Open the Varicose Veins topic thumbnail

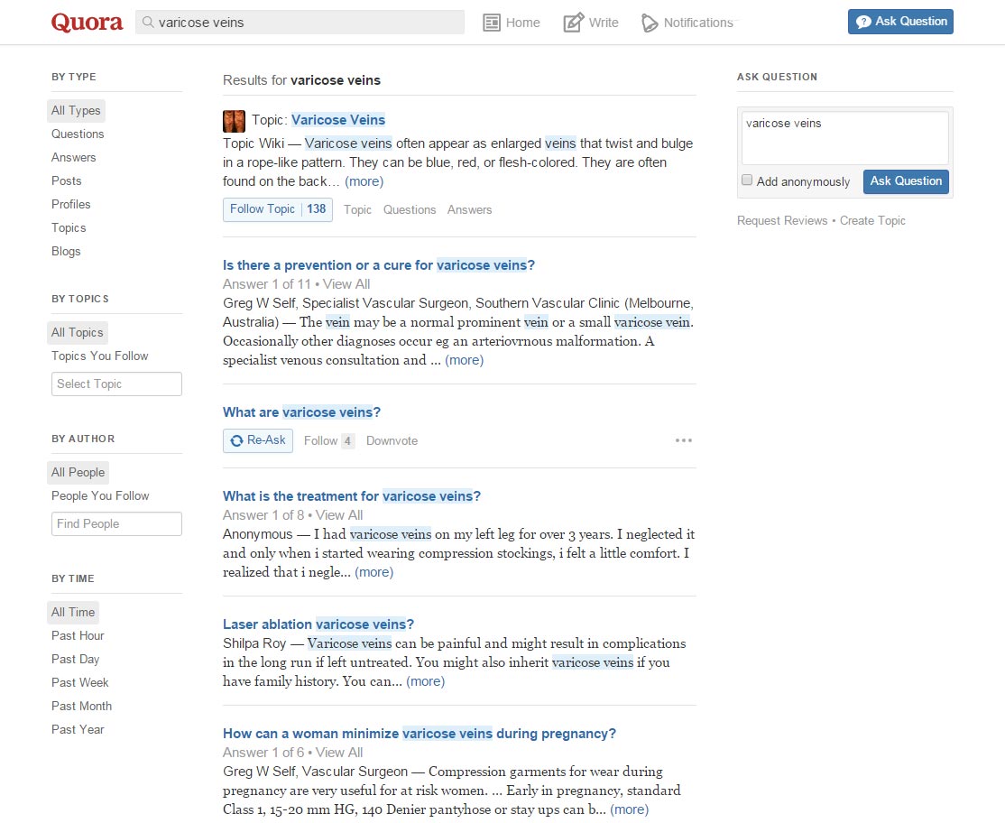234,121
